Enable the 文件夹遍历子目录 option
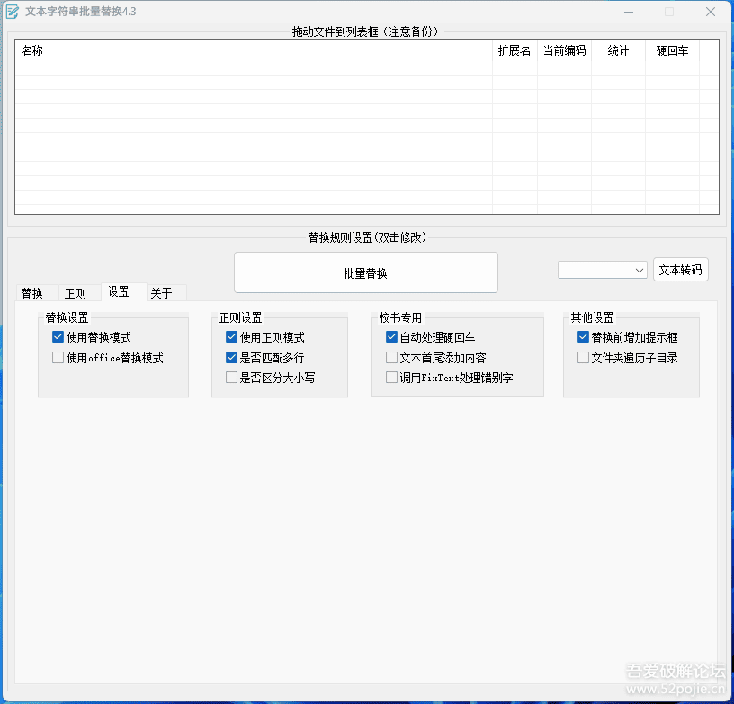Viewport: 734px width, 704px height. (583, 357)
